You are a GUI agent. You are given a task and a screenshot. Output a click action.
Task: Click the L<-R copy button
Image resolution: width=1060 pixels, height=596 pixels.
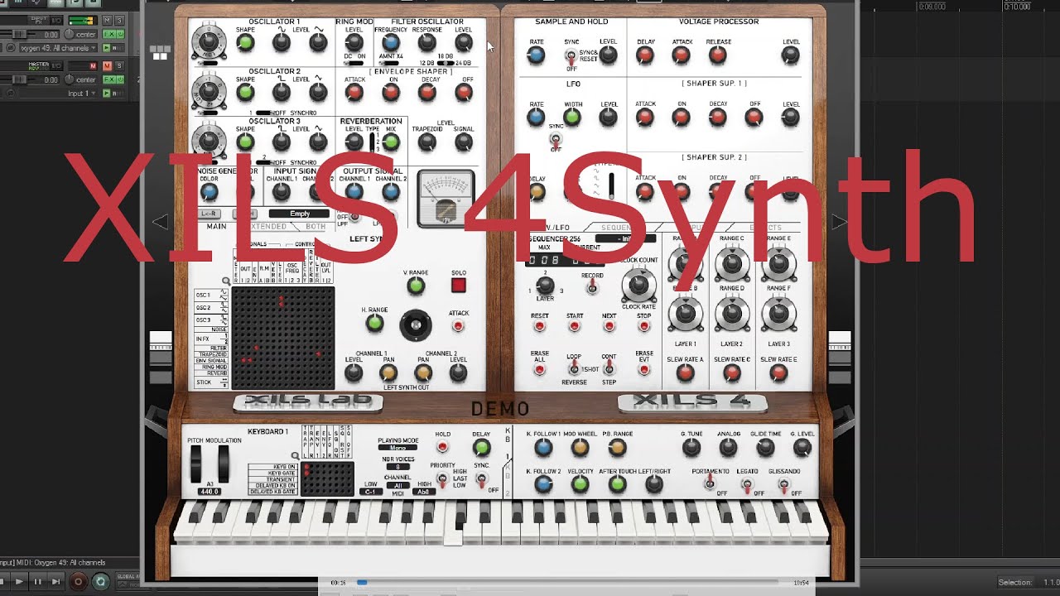coord(210,214)
